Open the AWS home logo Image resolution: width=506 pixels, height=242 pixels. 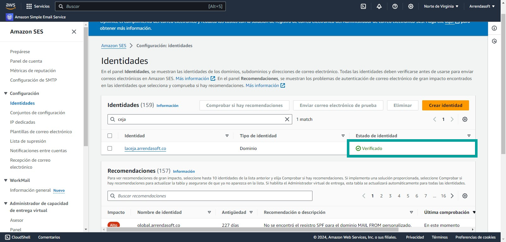[x=10, y=6]
